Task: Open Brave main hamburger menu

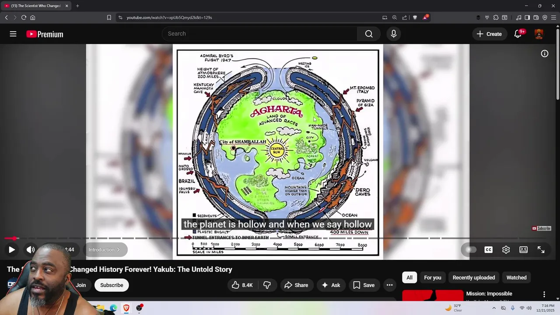Action: point(553,17)
